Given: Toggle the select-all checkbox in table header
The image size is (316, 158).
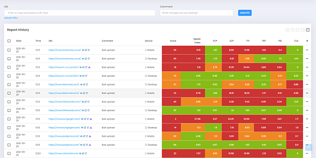Looking at the screenshot, I should [9, 41].
